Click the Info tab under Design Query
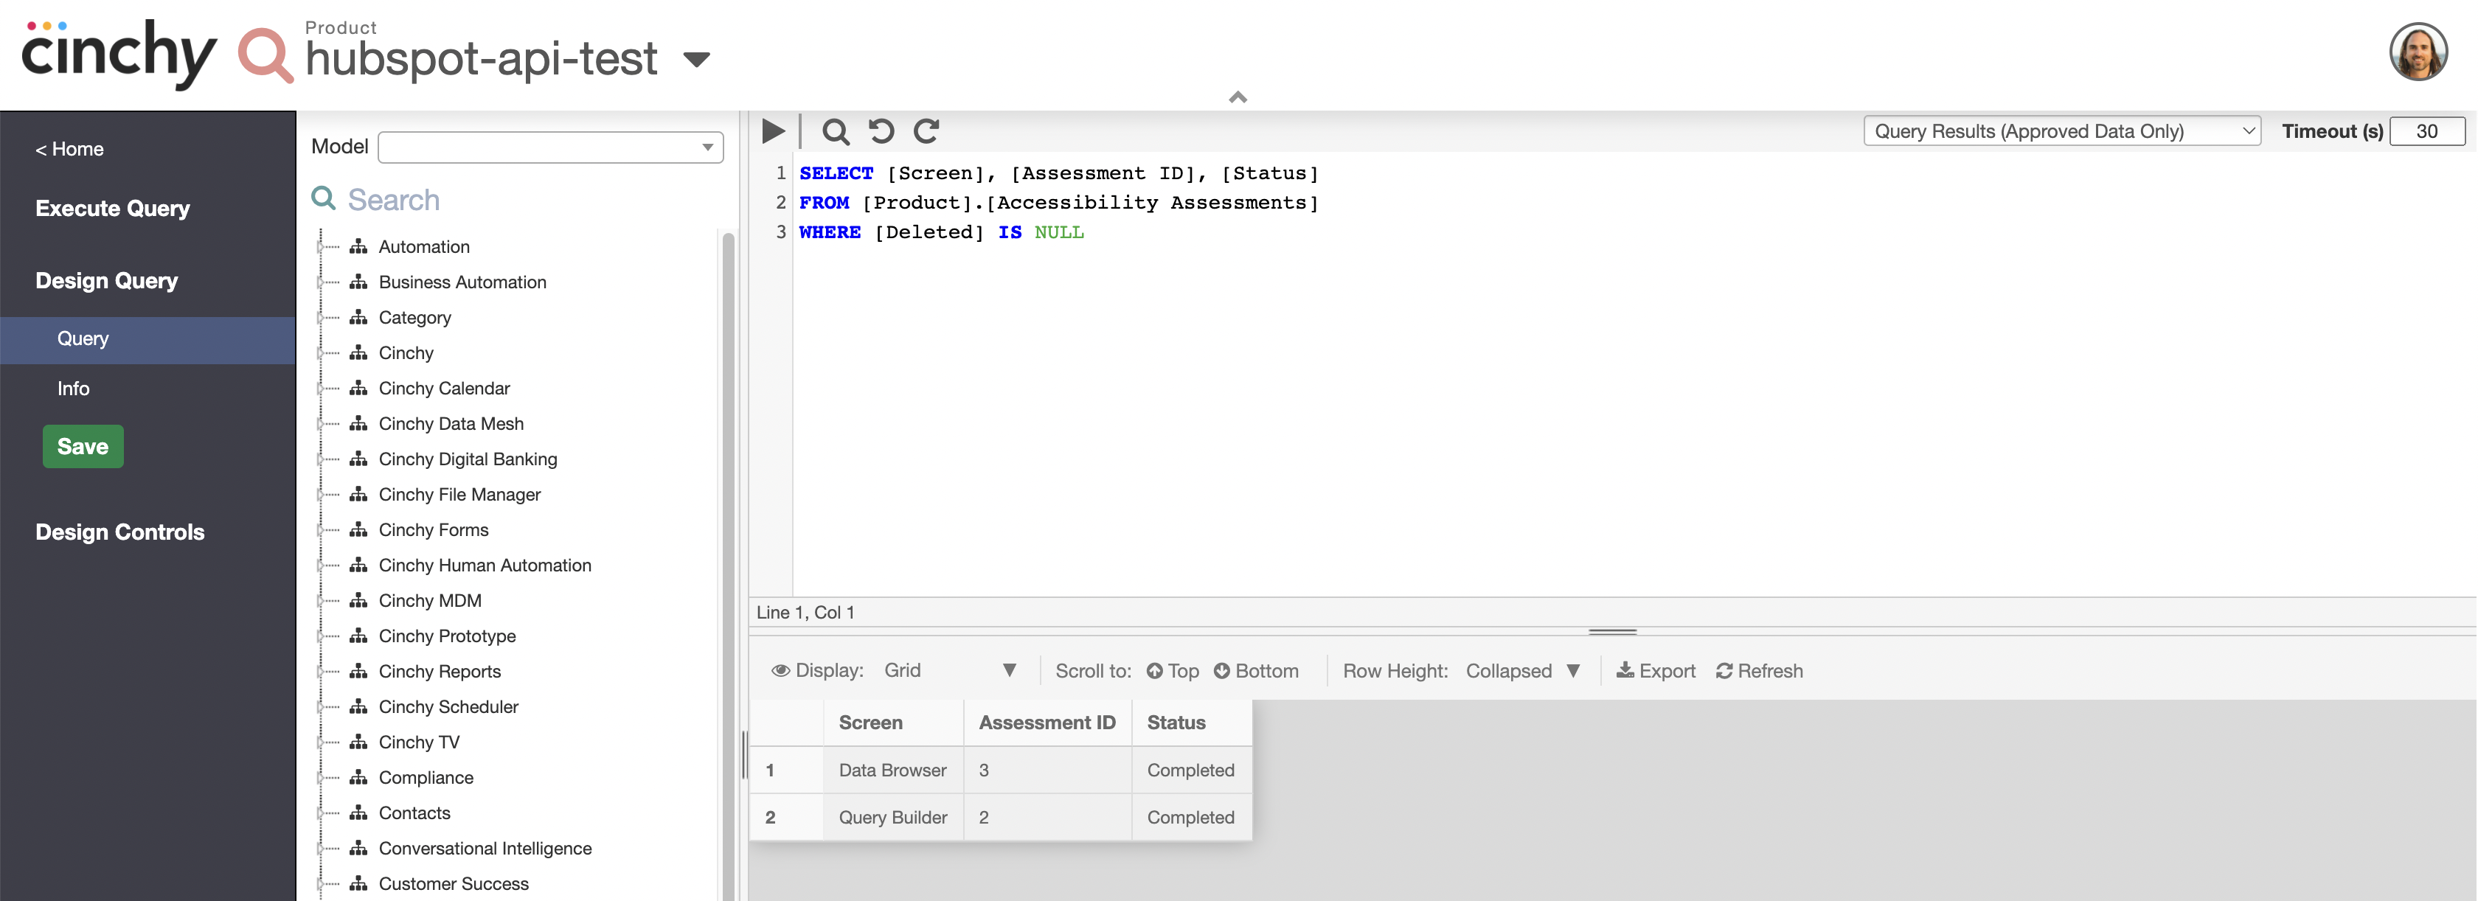2478x901 pixels. click(73, 387)
